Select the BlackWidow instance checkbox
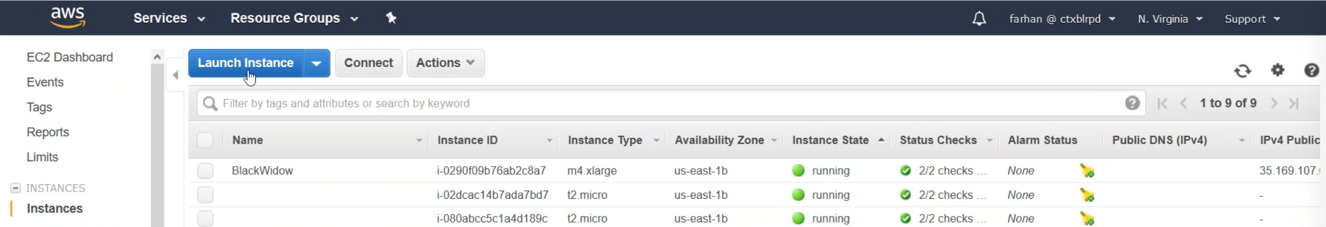Image resolution: width=1326 pixels, height=227 pixels. [x=205, y=170]
